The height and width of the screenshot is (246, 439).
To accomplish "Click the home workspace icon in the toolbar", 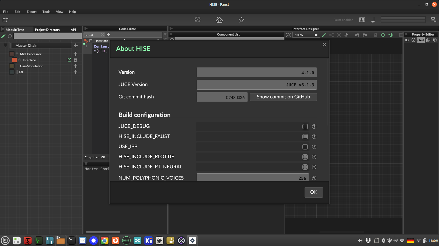I will click(219, 19).
